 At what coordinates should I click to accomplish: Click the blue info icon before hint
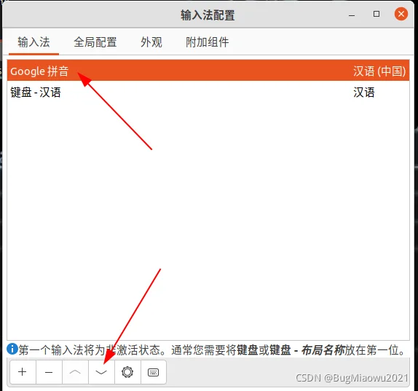click(12, 349)
